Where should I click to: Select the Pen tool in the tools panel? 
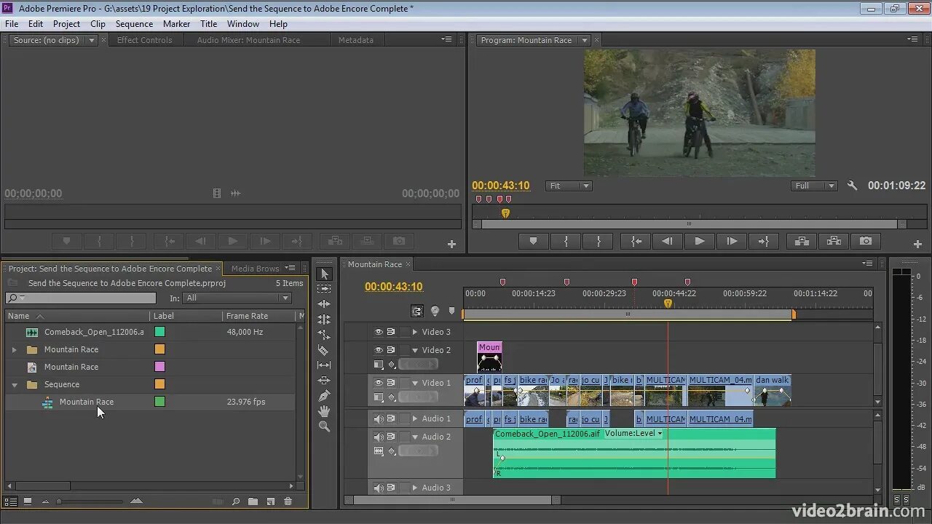[324, 396]
